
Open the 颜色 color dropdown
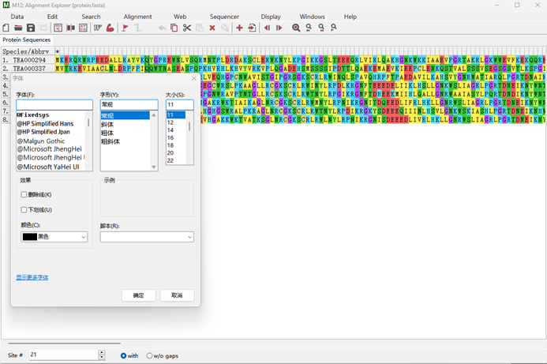pyautogui.click(x=54, y=237)
